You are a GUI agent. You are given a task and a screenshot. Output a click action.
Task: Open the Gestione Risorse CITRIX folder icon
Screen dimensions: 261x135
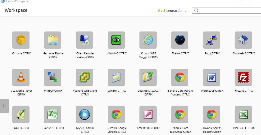(x=53, y=40)
